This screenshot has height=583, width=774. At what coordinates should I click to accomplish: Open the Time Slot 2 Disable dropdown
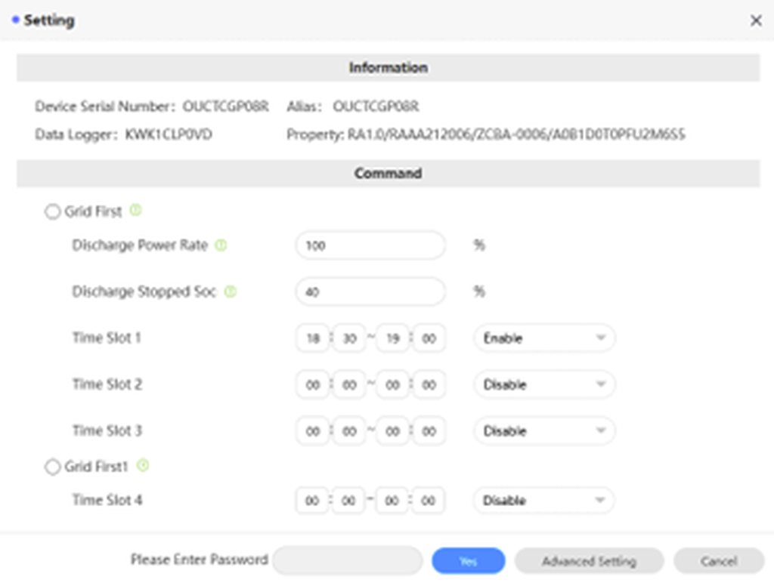(x=544, y=384)
